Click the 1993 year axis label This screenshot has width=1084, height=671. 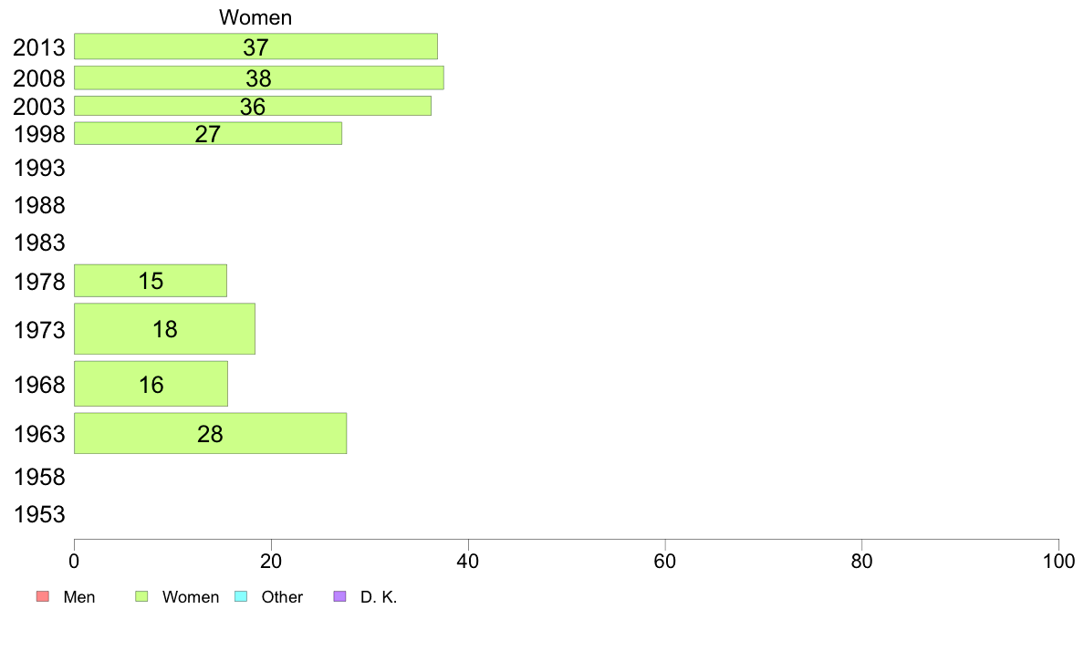click(x=39, y=168)
